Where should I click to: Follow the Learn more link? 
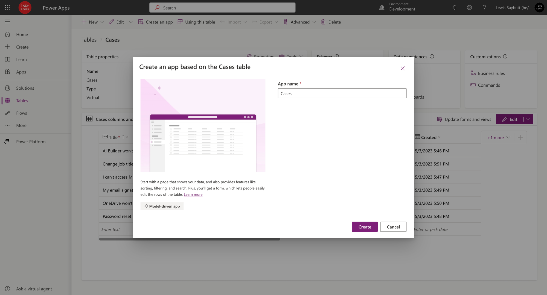coord(193,194)
